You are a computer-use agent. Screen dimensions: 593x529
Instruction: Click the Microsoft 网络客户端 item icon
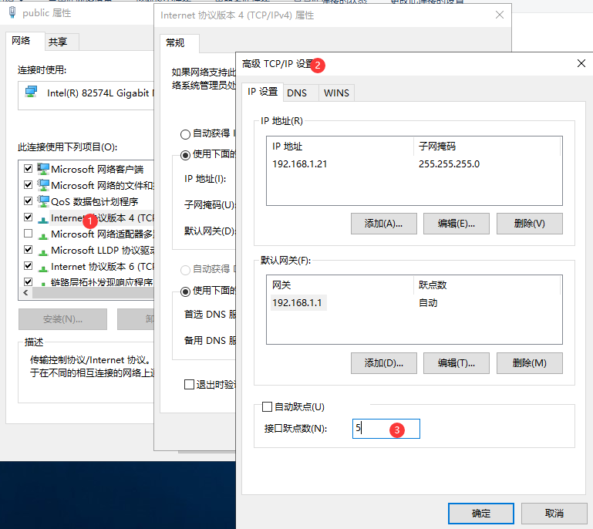(44, 169)
